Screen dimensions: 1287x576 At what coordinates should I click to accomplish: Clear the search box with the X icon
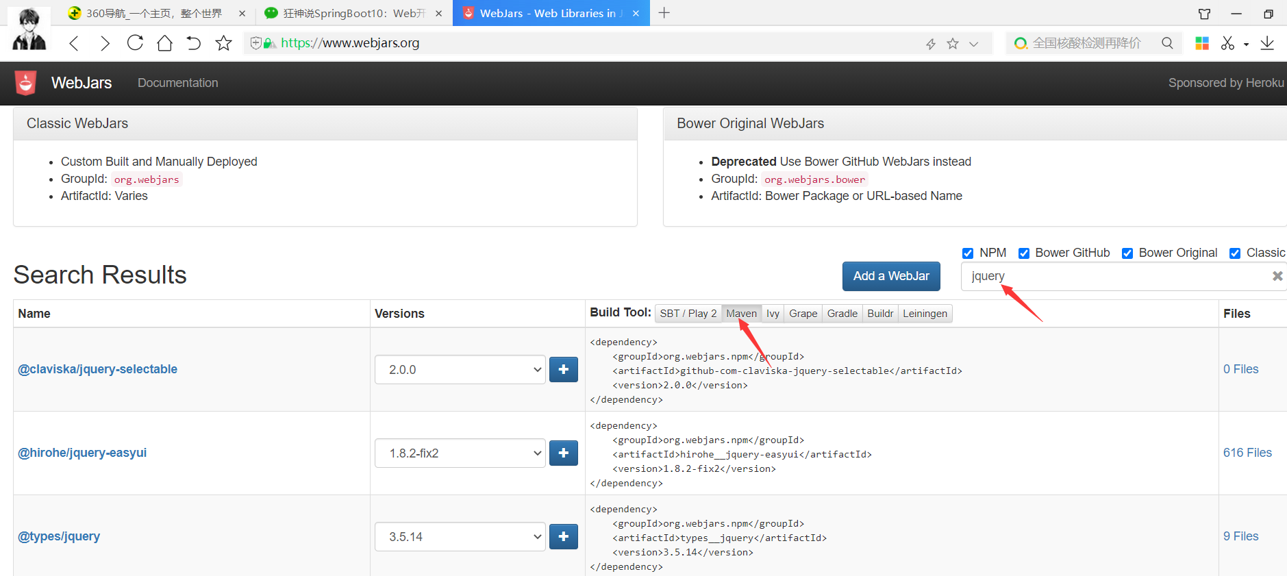(x=1277, y=276)
